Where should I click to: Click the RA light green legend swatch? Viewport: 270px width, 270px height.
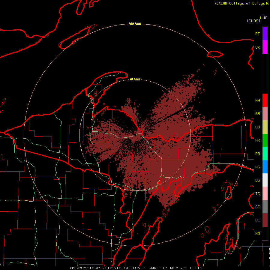(265, 154)
